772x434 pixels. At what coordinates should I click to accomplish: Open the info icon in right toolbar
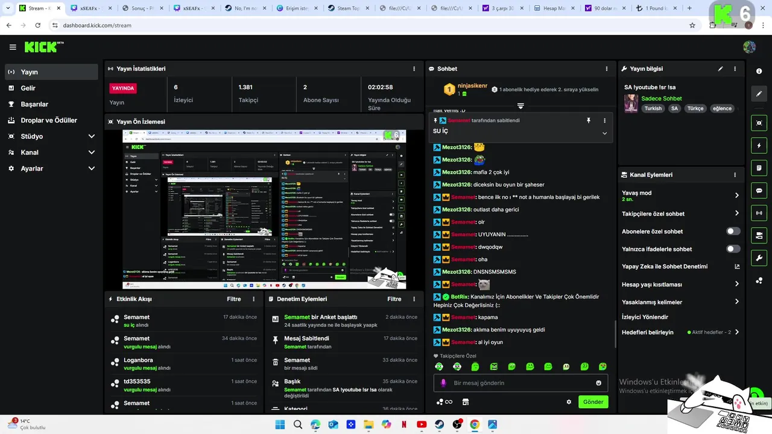pyautogui.click(x=759, y=71)
